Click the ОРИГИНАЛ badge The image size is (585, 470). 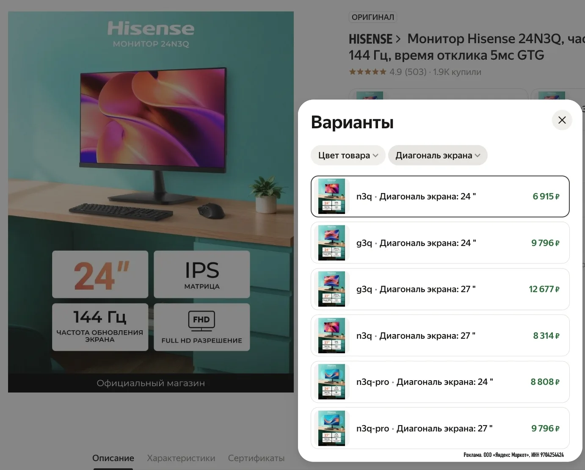pos(373,17)
